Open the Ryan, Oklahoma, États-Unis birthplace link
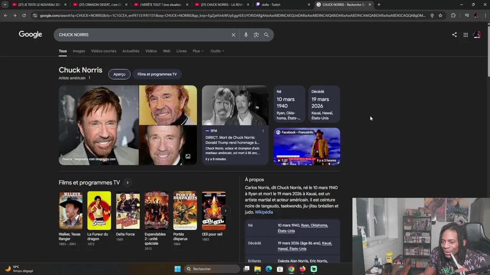Screen dimensions: 490x275 pyautogui.click(x=302, y=228)
